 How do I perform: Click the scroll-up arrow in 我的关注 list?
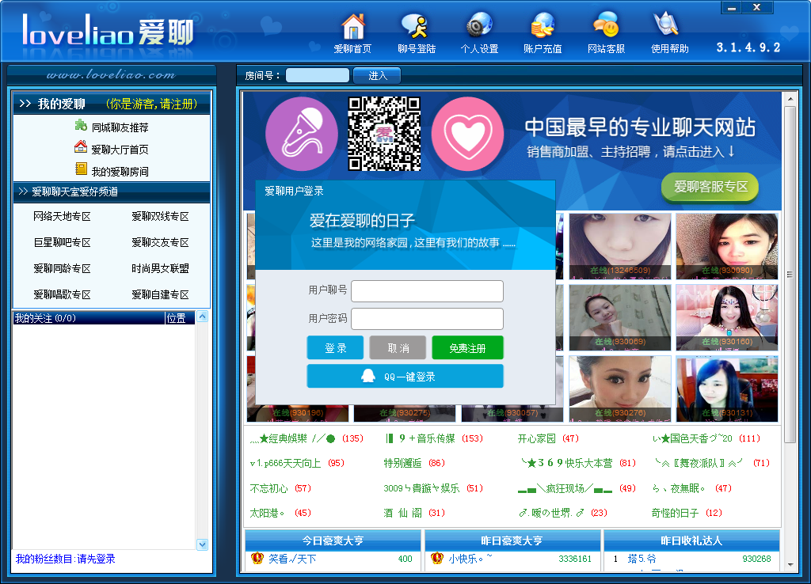tap(202, 317)
